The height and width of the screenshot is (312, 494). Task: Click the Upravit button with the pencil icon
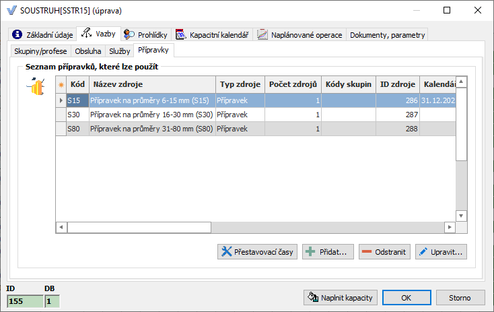point(441,251)
